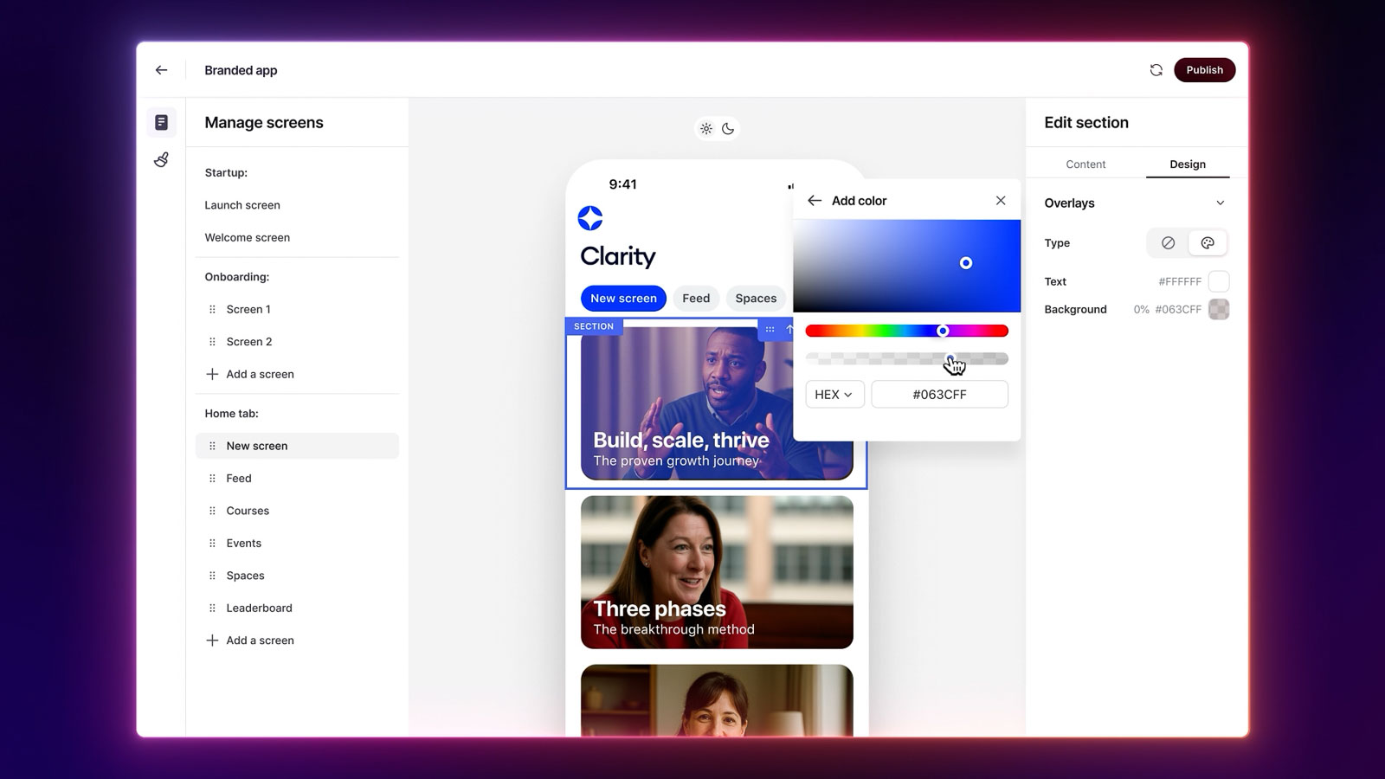
Task: Go back using the Add color arrow
Action: pyautogui.click(x=815, y=200)
